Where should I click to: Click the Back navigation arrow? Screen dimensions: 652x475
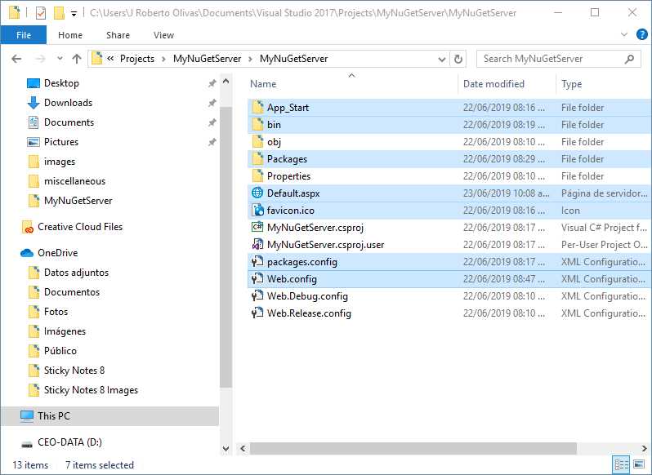tap(16, 59)
